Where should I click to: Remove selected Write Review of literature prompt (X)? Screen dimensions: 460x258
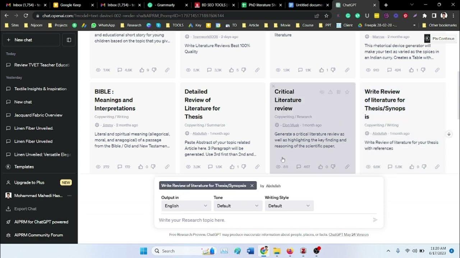coord(252,186)
